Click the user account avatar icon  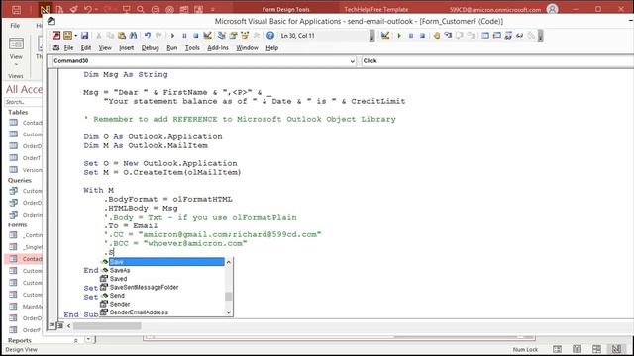tap(552, 9)
